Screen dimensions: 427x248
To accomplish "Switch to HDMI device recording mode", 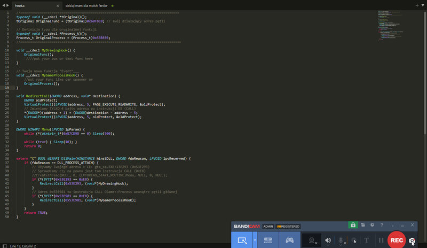I will 268,241.
